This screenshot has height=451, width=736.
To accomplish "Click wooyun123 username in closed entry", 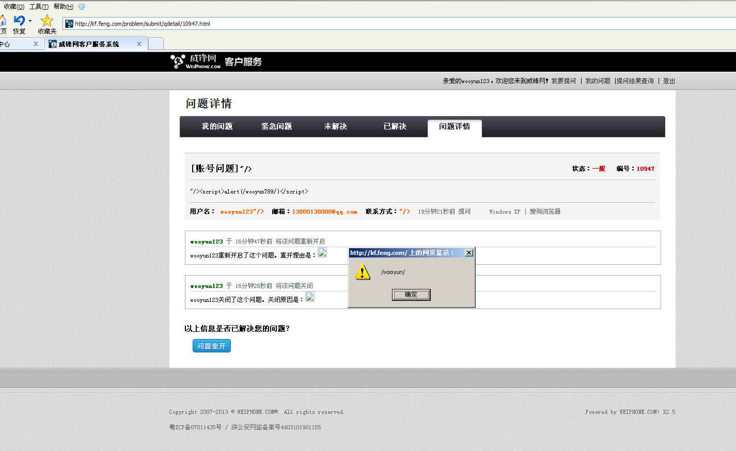I will (207, 286).
